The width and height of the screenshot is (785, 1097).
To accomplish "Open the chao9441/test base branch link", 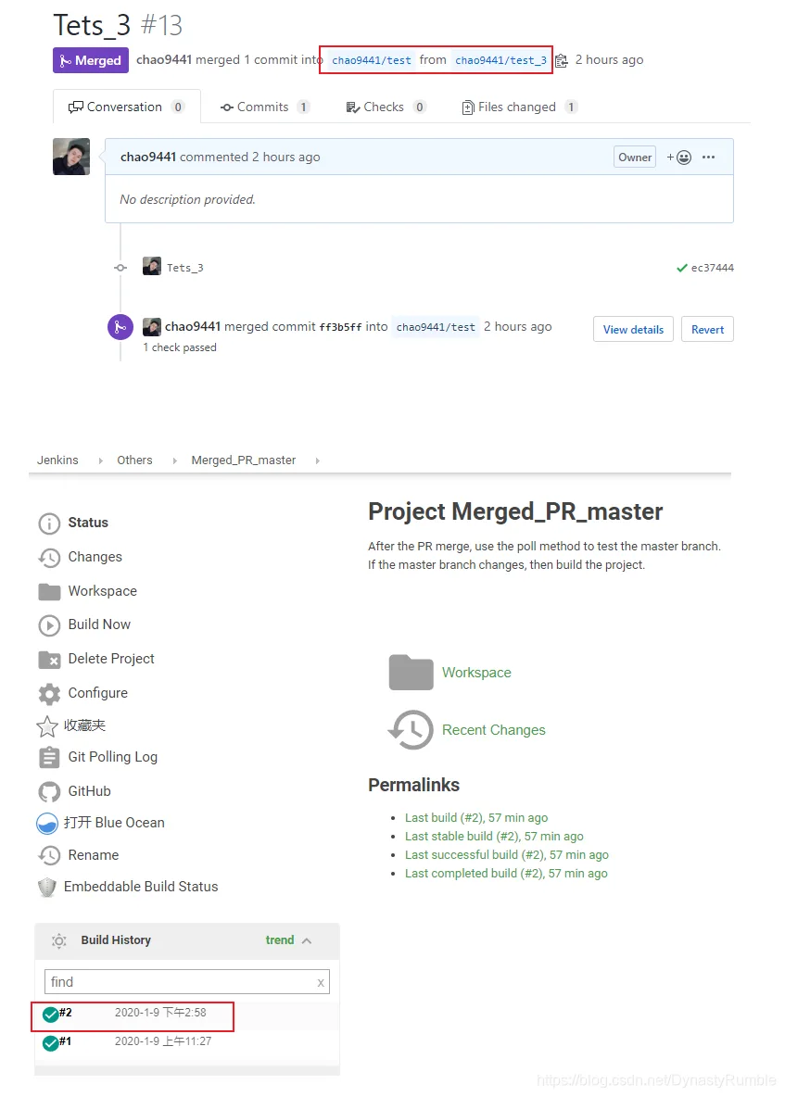I will [x=372, y=60].
